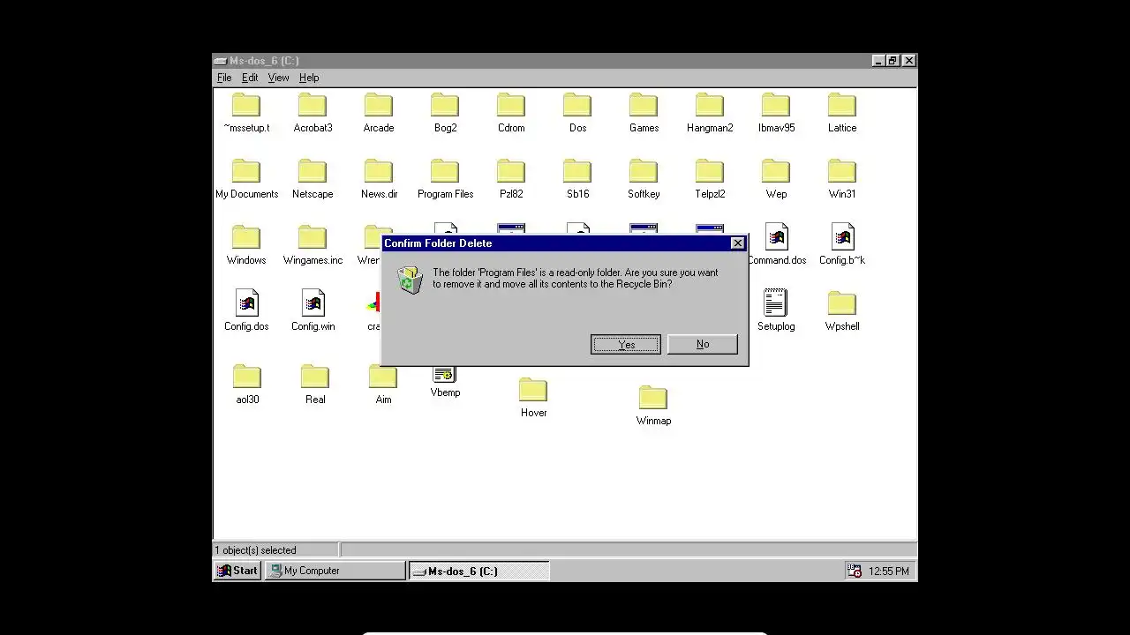Select the Command.dos file icon
This screenshot has height=635, width=1130.
point(776,237)
